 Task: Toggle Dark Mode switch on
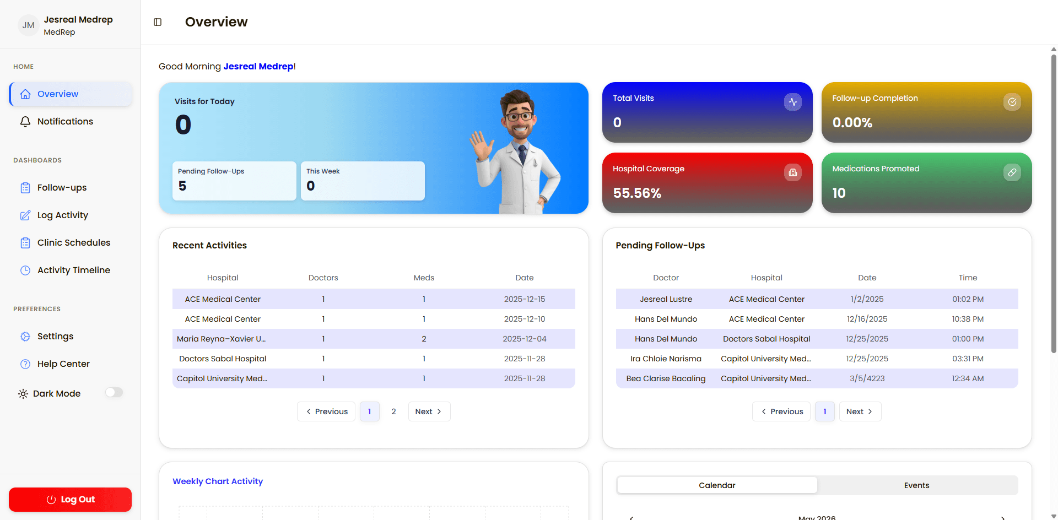click(x=114, y=392)
